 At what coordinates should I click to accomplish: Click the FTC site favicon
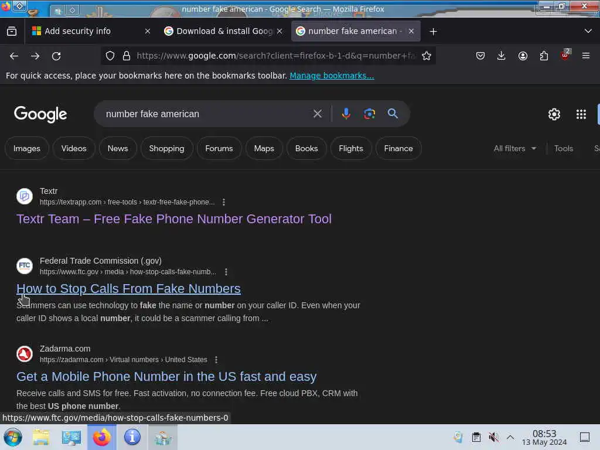pyautogui.click(x=25, y=266)
